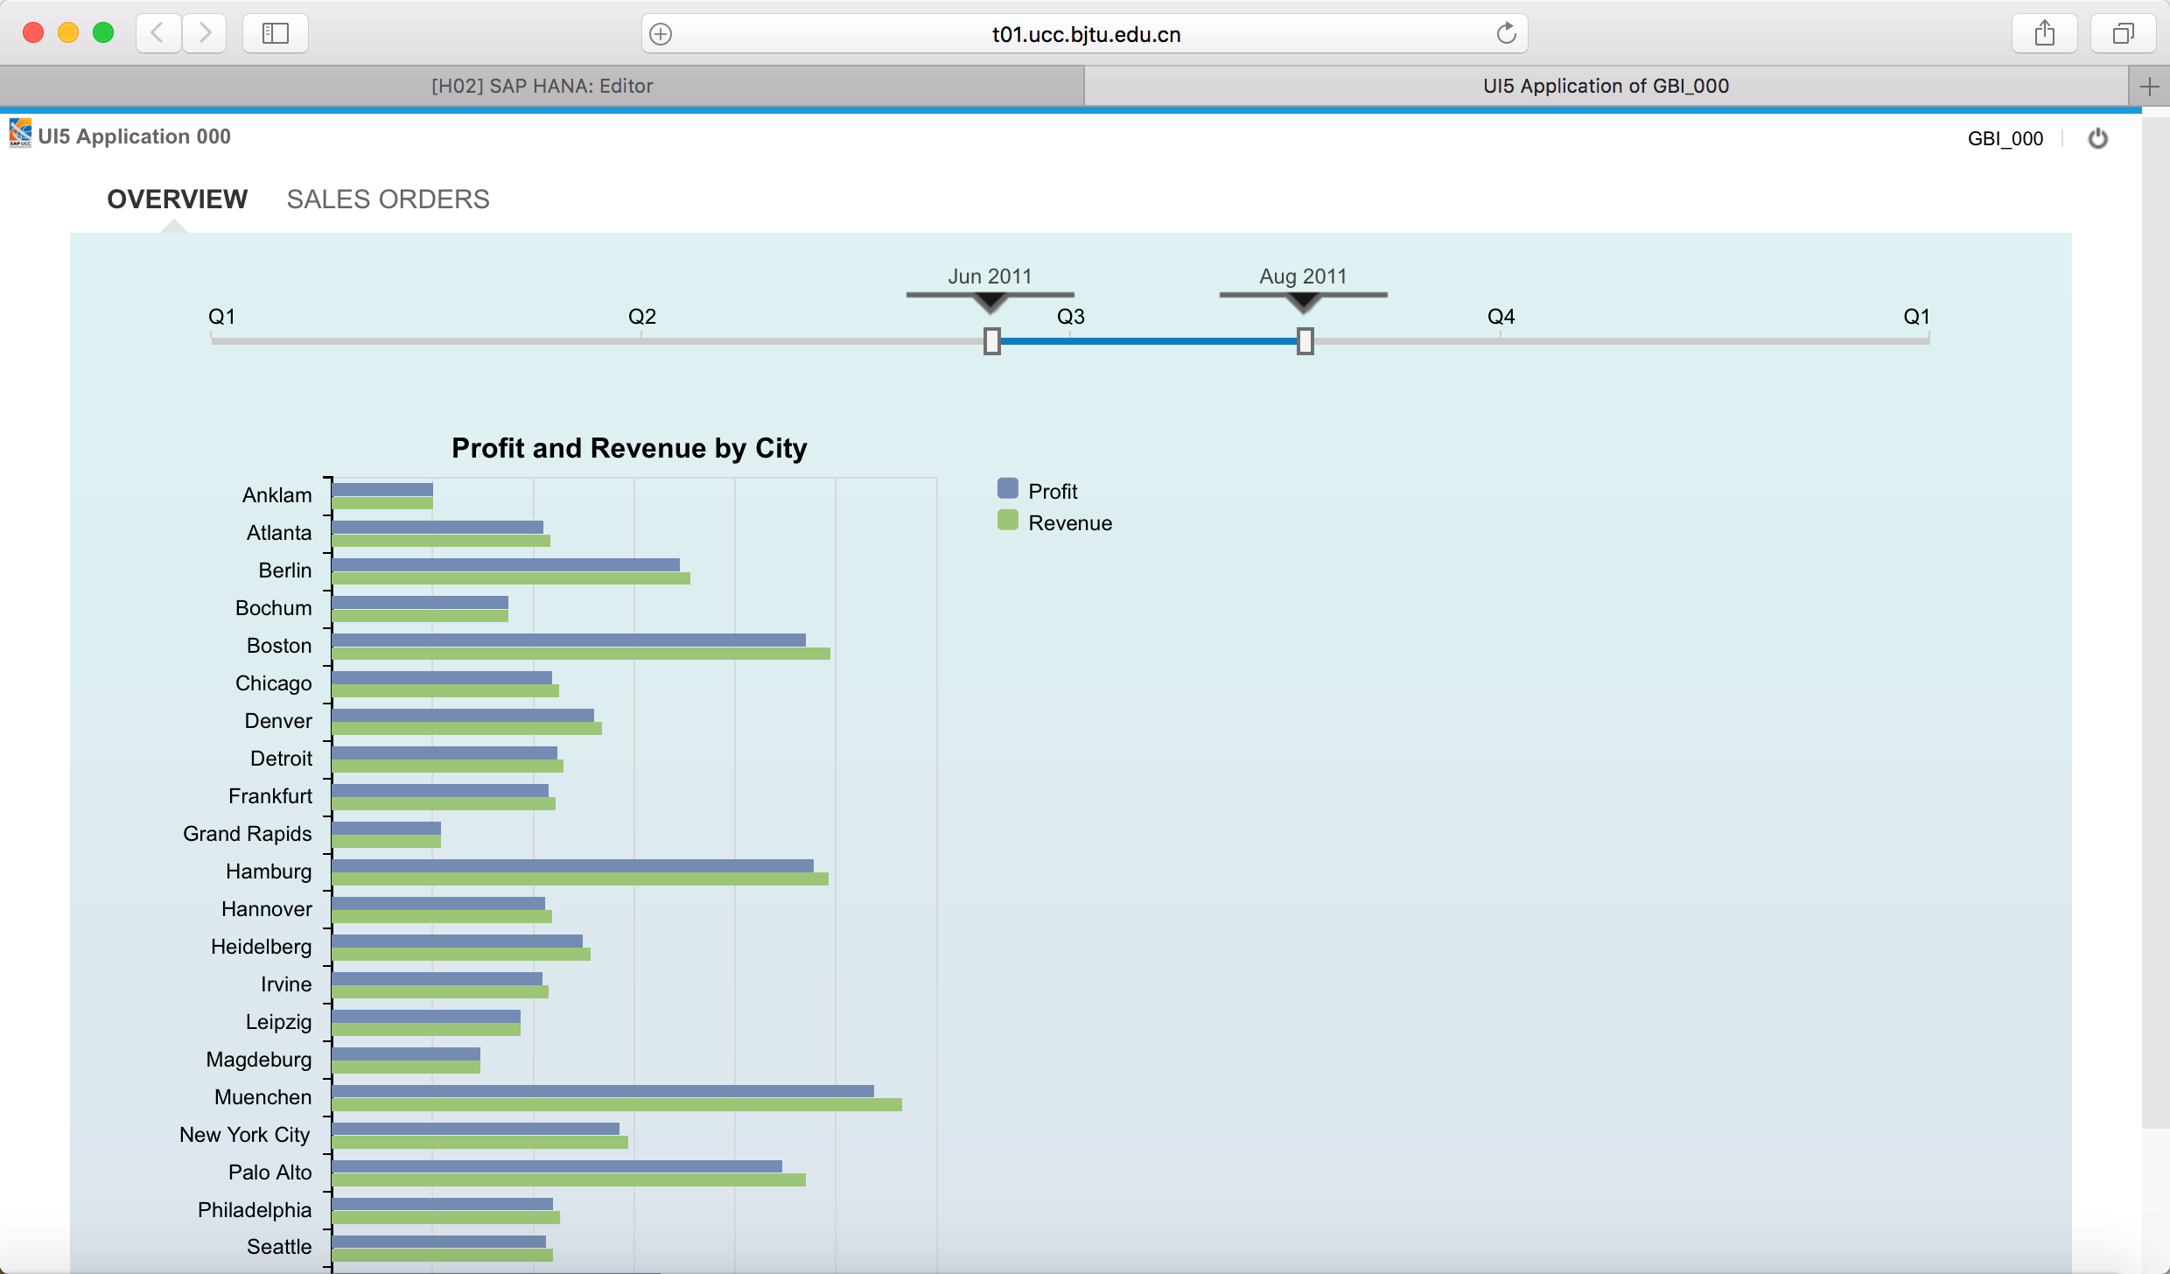This screenshot has height=1274, width=2170.
Task: Click the Philadelphia city label
Action: point(254,1210)
